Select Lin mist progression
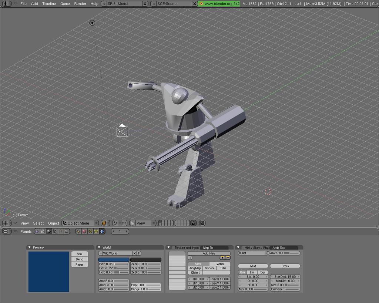 [x=252, y=272]
